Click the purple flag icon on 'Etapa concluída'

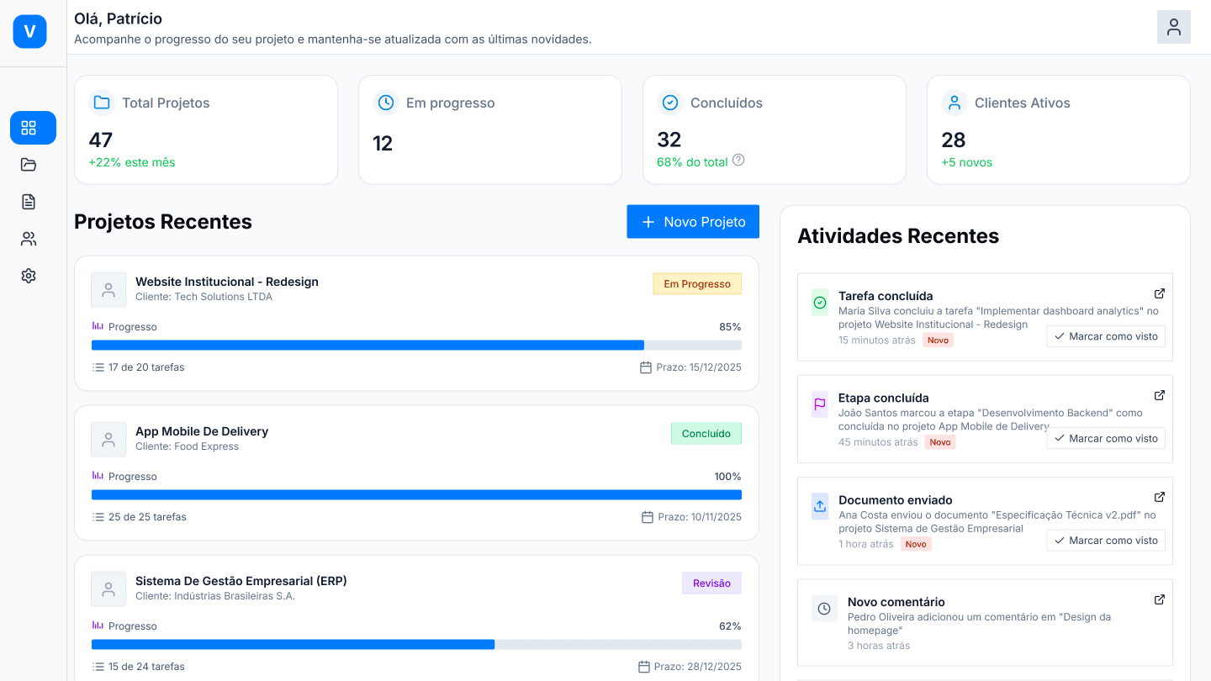coord(820,404)
